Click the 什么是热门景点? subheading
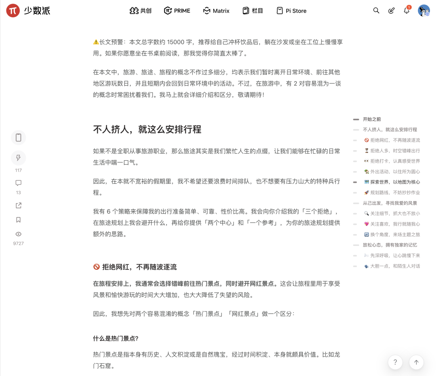The height and width of the screenshot is (376, 436). click(116, 338)
